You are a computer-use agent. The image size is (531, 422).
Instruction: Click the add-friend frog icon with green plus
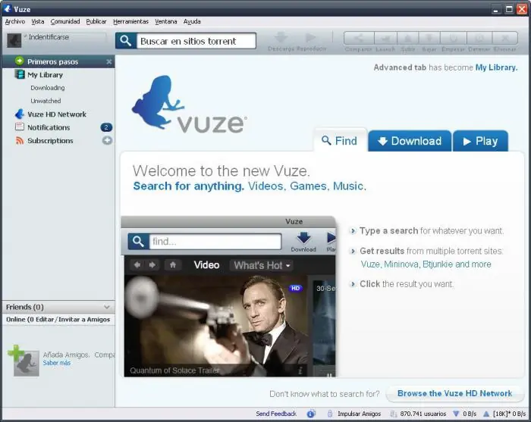(x=24, y=361)
